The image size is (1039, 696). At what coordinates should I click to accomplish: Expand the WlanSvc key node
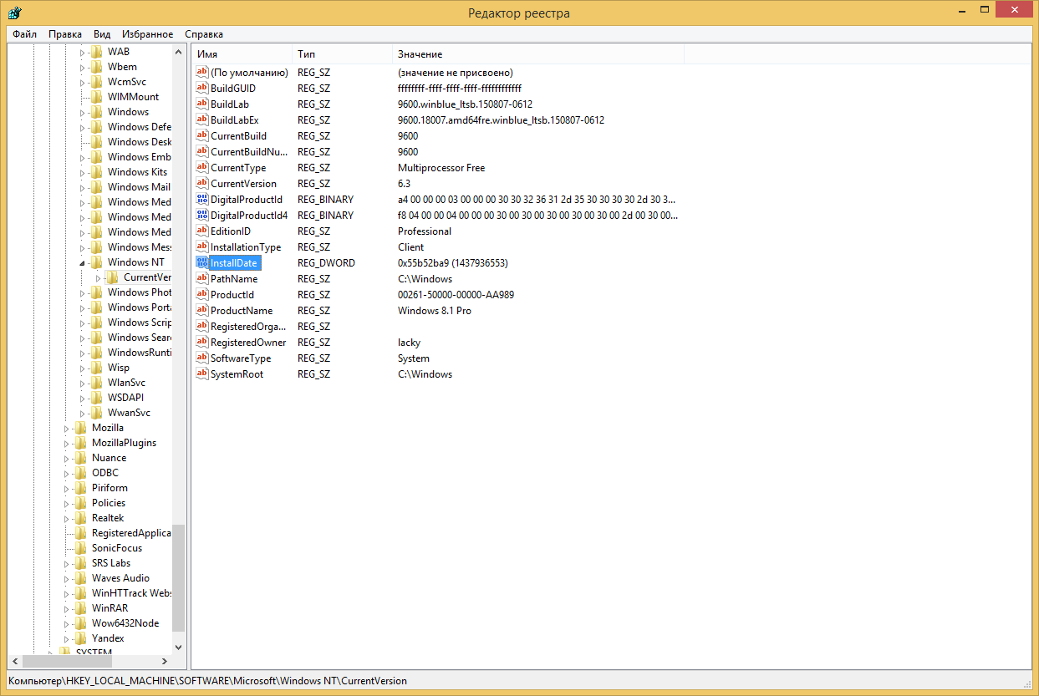[83, 383]
